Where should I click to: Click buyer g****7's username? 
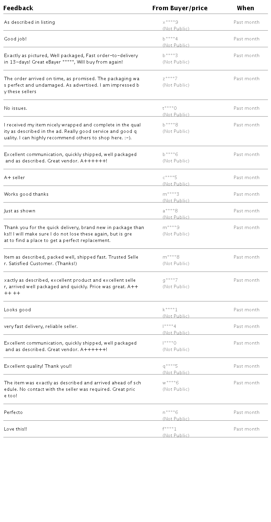pyautogui.click(x=170, y=280)
